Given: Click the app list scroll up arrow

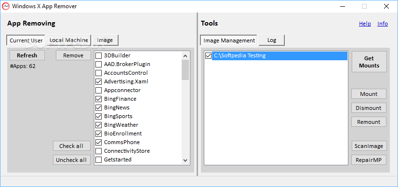Looking at the screenshot, I should click(x=186, y=56).
